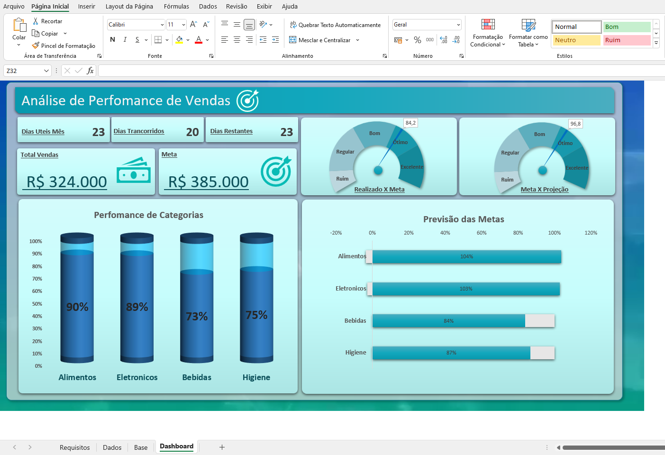Click the center align text icon
This screenshot has width=665, height=455.
pos(237,40)
